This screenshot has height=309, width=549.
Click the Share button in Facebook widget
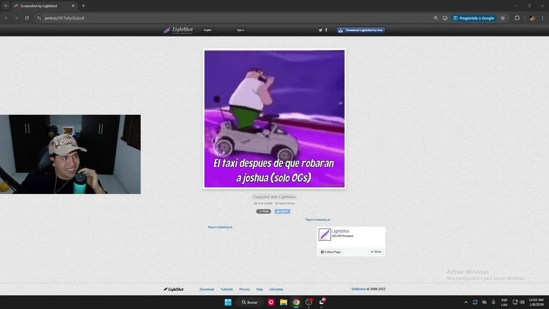[x=376, y=252]
